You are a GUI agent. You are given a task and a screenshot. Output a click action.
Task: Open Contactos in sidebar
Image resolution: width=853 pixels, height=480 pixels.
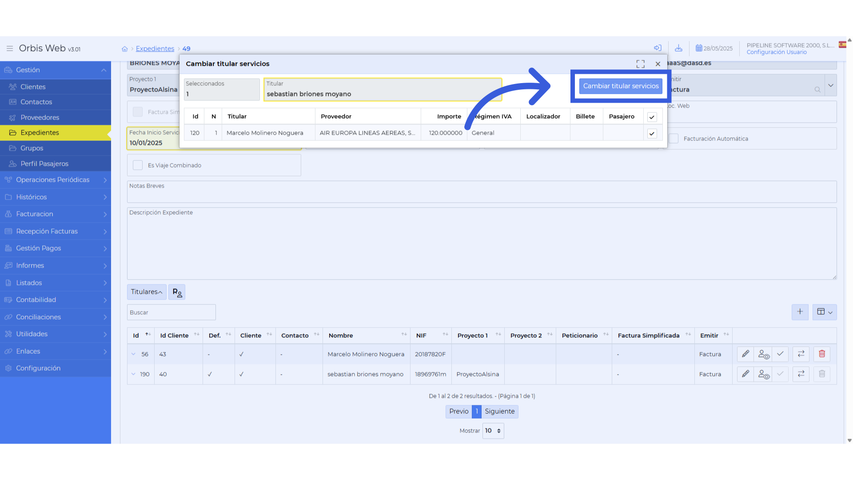tap(56, 102)
